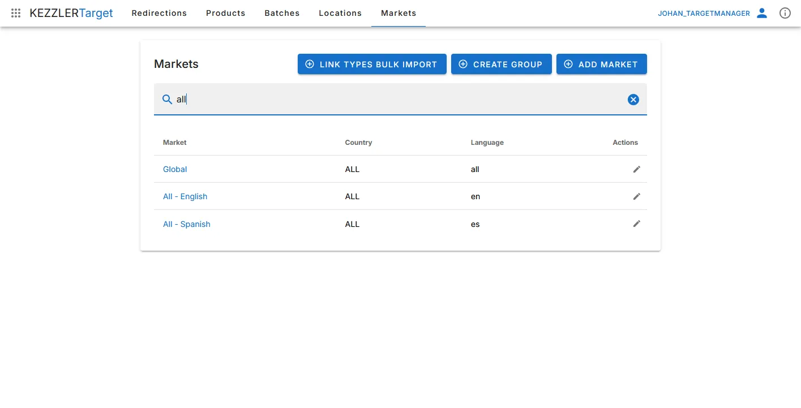
Task: Click the Add Market button
Action: point(601,65)
